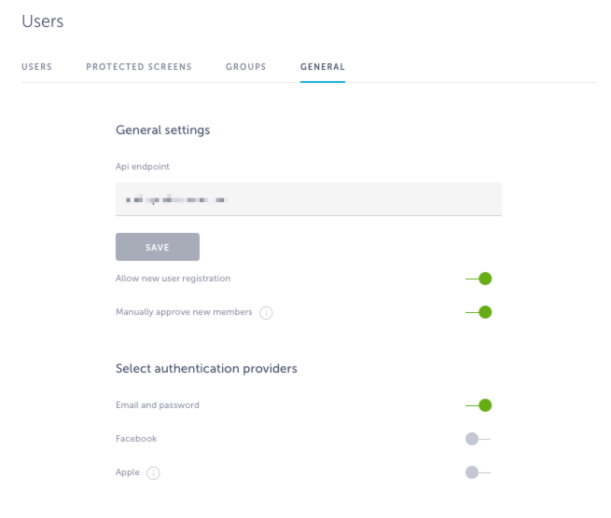Switch to the Users tab
Viewport: 611px width, 518px height.
36,67
